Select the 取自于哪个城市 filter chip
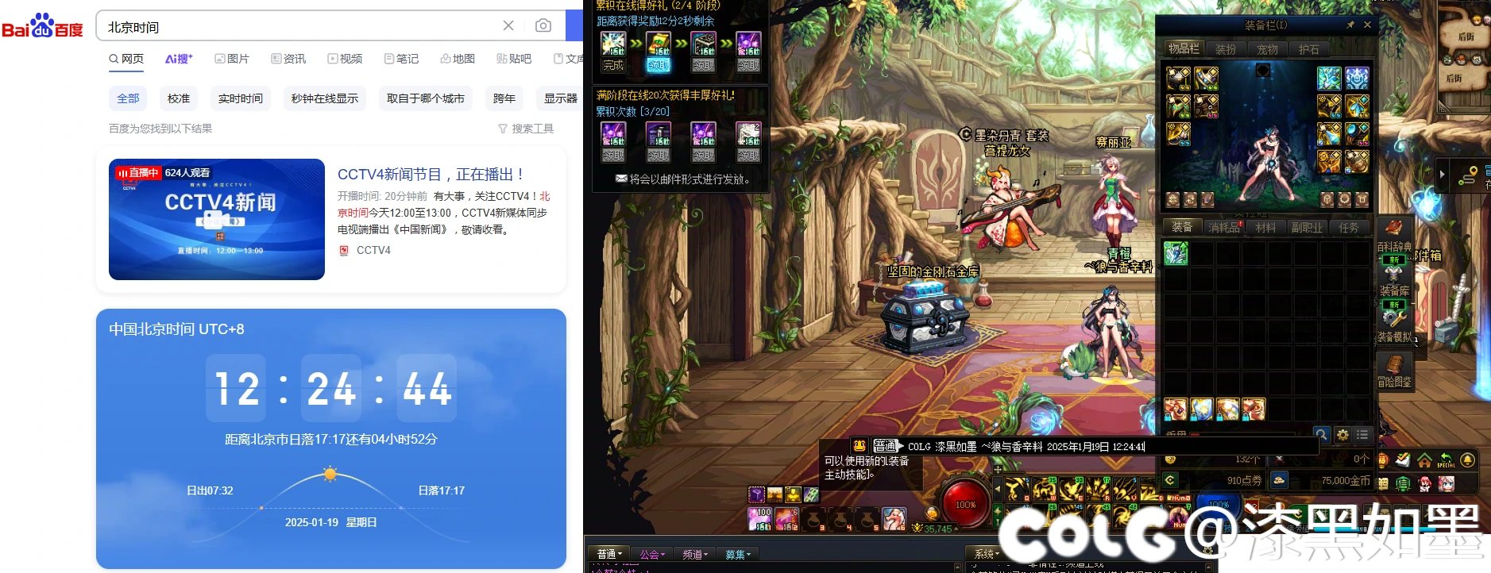Image resolution: width=1491 pixels, height=573 pixels. [425, 98]
